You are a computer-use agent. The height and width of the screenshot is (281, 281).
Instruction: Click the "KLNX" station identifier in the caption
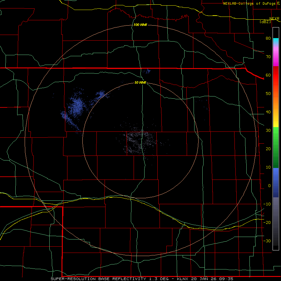click(182, 279)
